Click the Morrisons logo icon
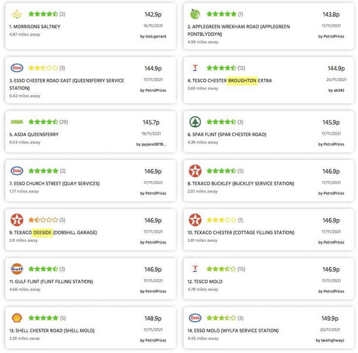This screenshot has width=358, height=353. (x=17, y=14)
